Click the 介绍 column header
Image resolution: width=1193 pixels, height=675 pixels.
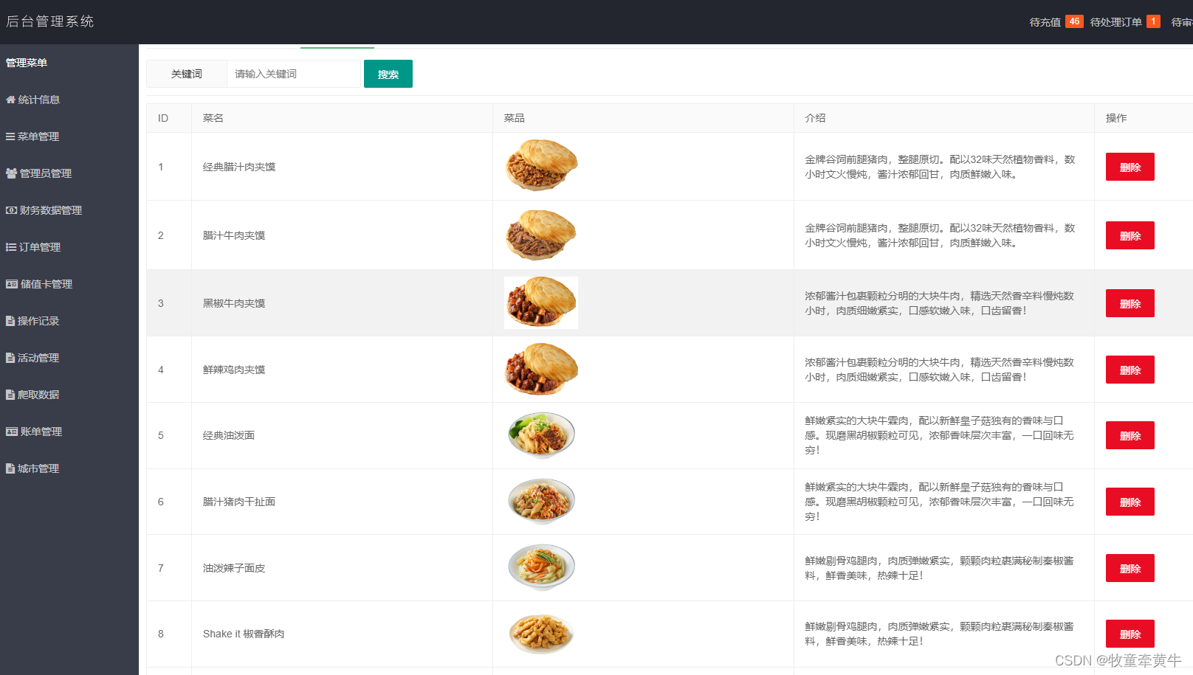tap(815, 118)
